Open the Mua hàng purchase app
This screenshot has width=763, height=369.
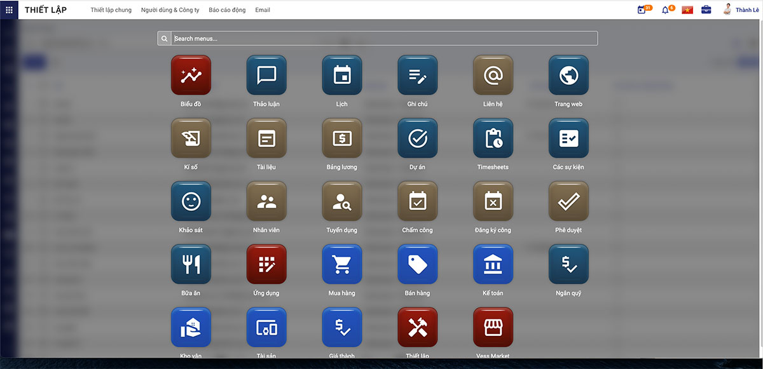342,264
